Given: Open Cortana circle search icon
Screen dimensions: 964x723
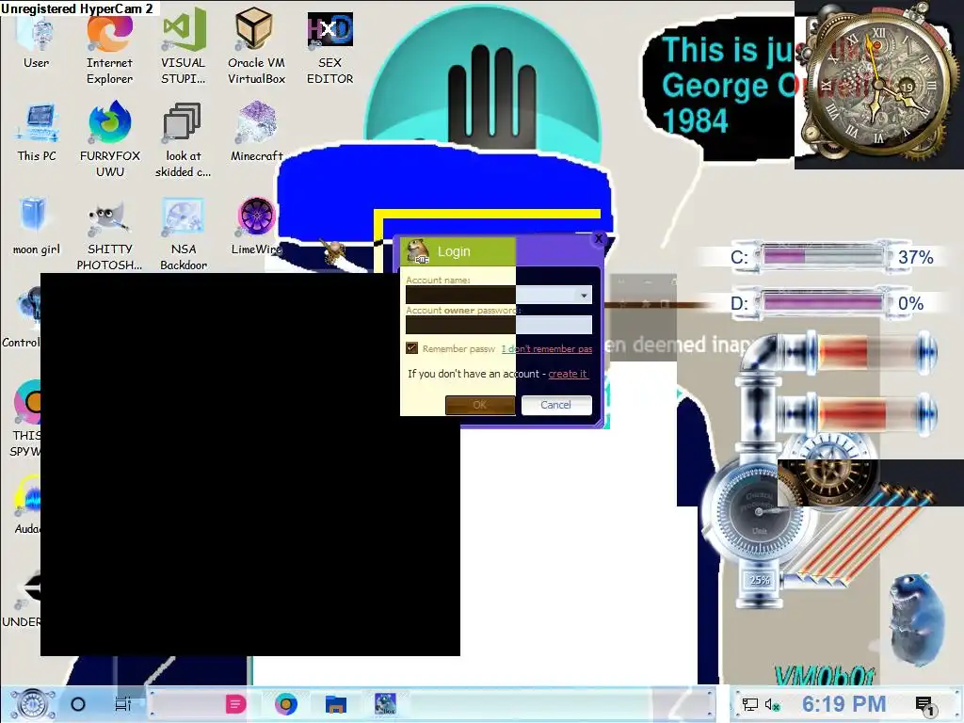Looking at the screenshot, I should point(78,704).
